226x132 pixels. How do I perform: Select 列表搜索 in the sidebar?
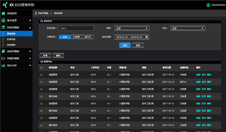pos(11,45)
